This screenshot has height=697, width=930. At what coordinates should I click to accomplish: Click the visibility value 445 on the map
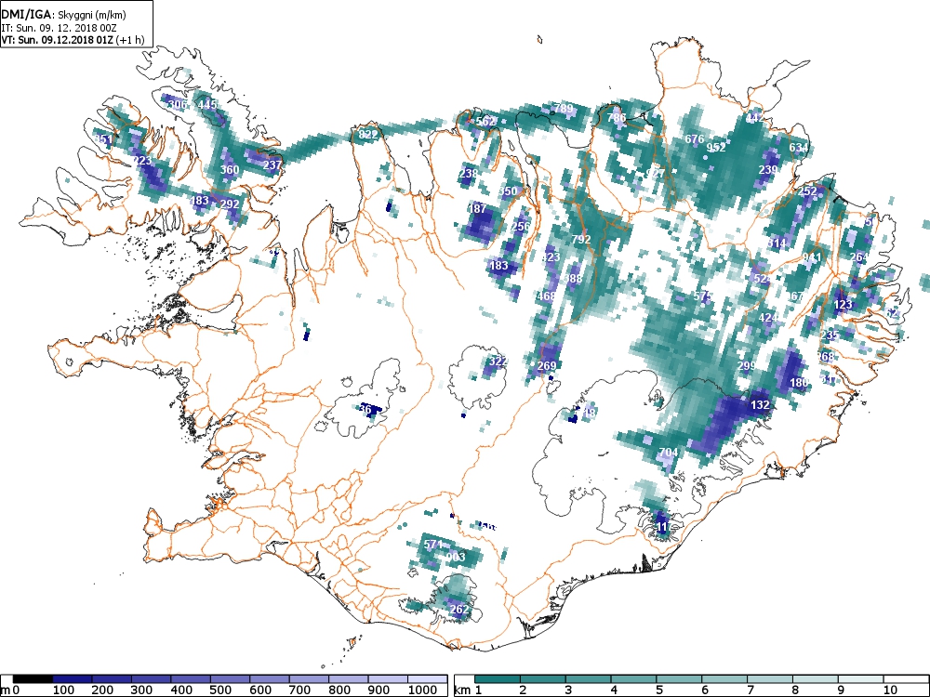tap(207, 105)
